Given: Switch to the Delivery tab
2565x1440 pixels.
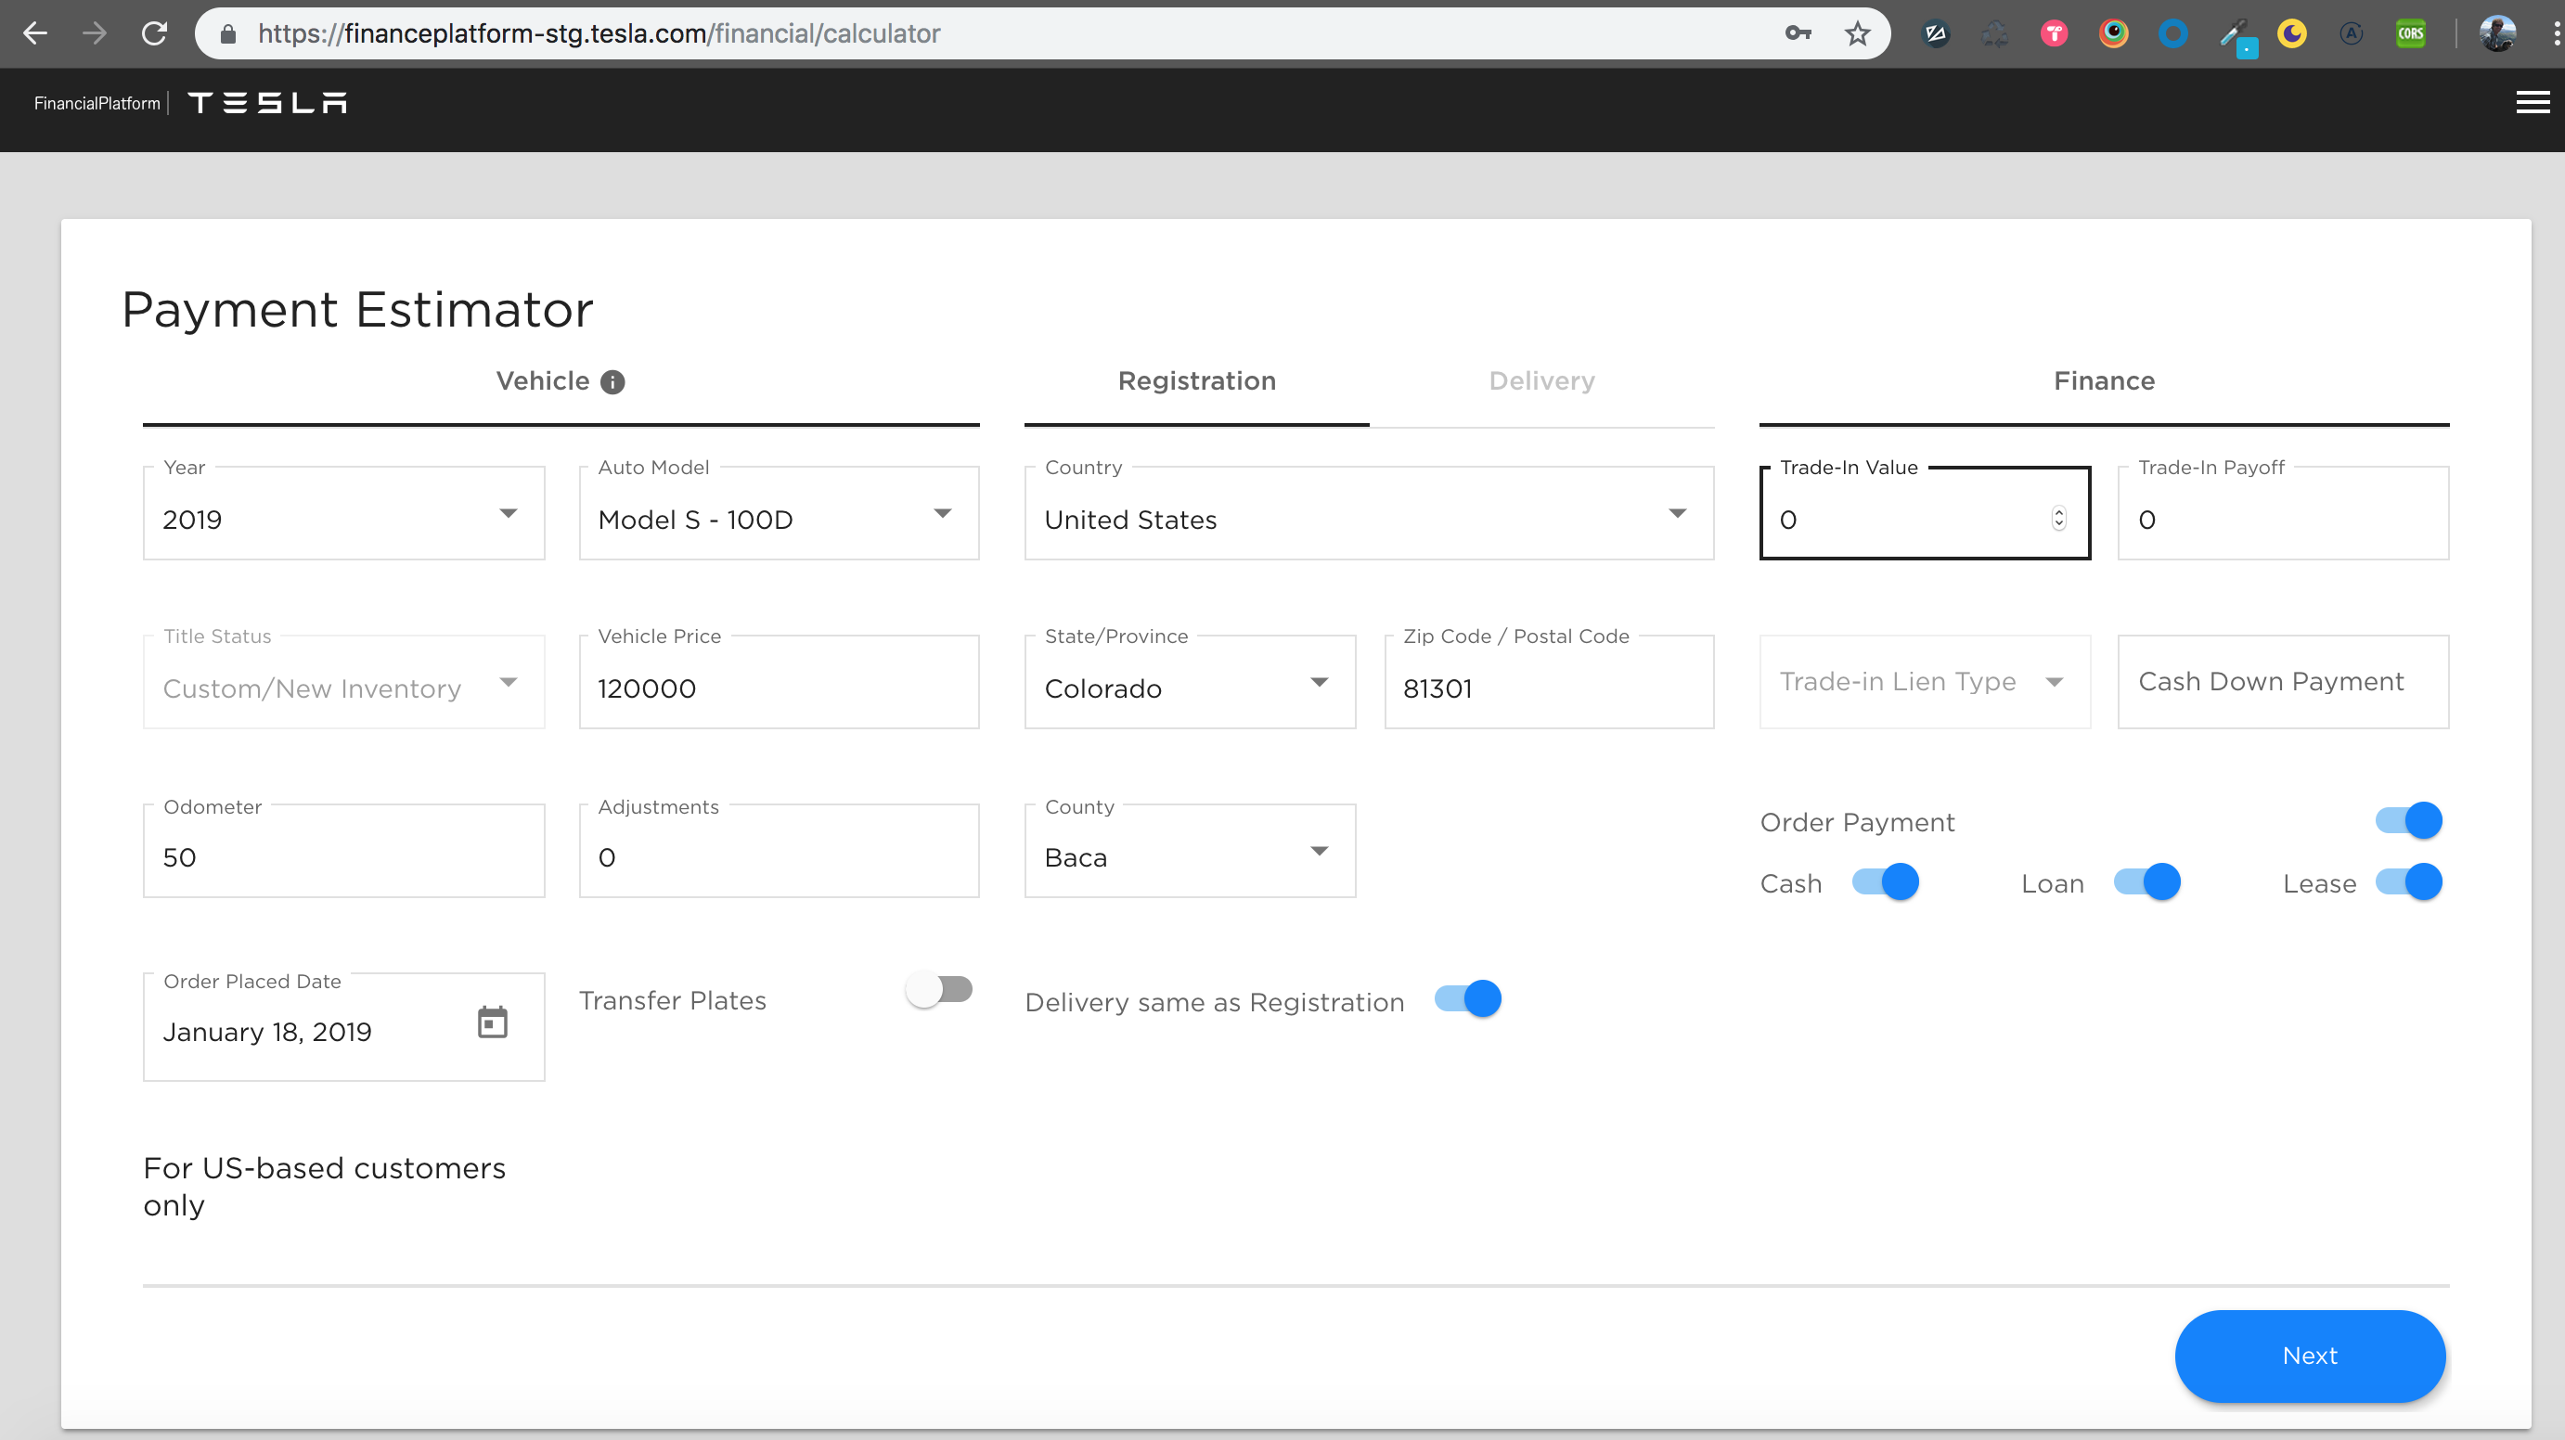Looking at the screenshot, I should coord(1541,381).
